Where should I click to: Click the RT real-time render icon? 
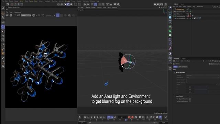tap(19, 15)
